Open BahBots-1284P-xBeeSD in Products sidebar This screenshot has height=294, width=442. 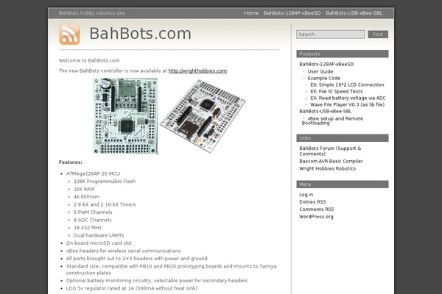tap(326, 64)
